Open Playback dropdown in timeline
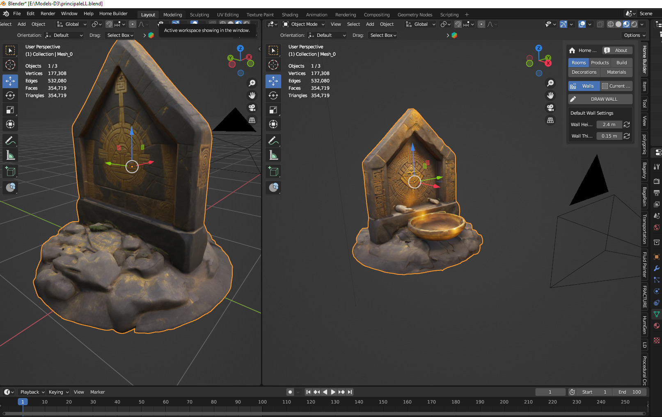Screen dimensions: 662x417 point(32,392)
